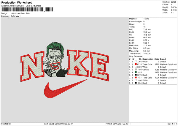The width and height of the screenshot is (178, 126).
Task: Click the black swatch in stop 9 row
Action: 136,83
